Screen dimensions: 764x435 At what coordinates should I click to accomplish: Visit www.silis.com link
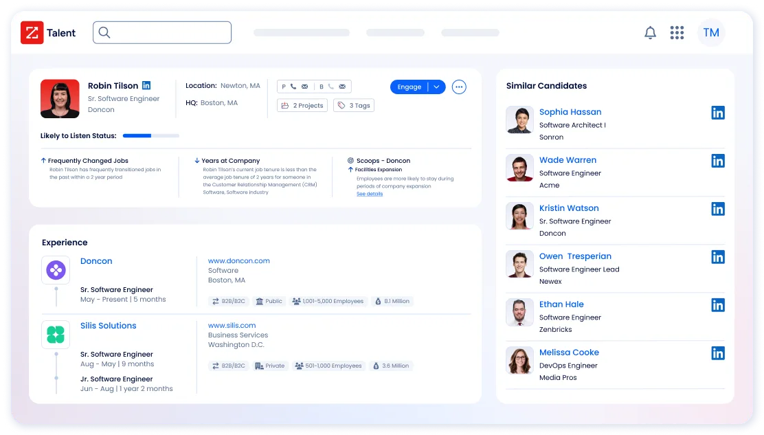(x=232, y=326)
